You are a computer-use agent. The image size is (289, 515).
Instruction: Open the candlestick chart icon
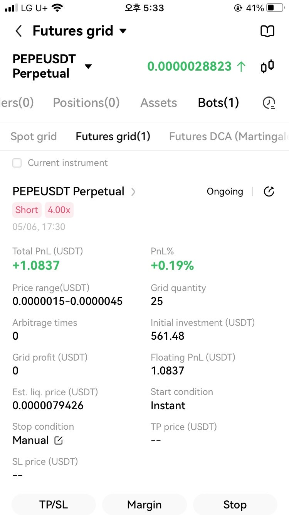point(267,66)
